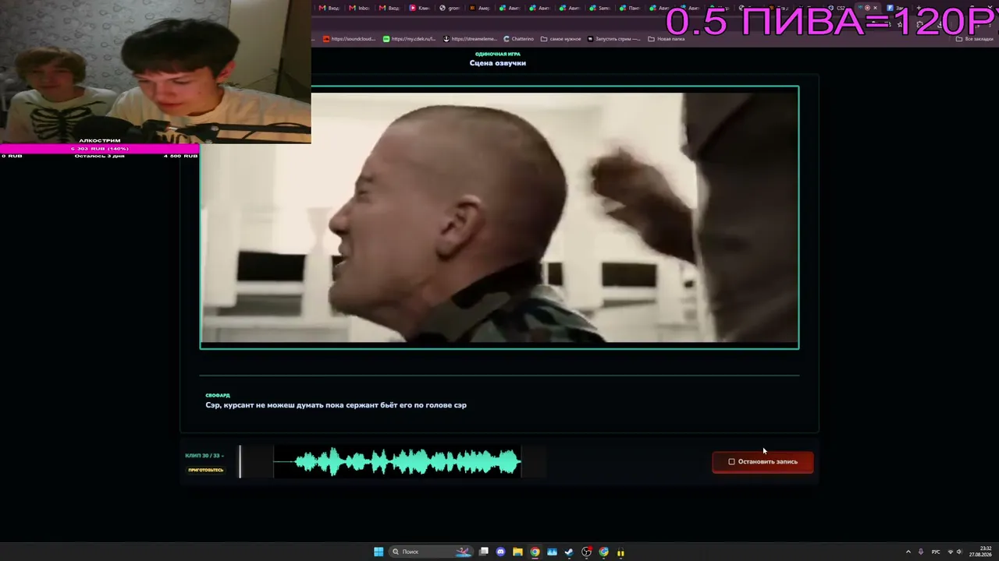Switch the РУС keyboard language indicator
The height and width of the screenshot is (561, 999).
[x=936, y=552]
